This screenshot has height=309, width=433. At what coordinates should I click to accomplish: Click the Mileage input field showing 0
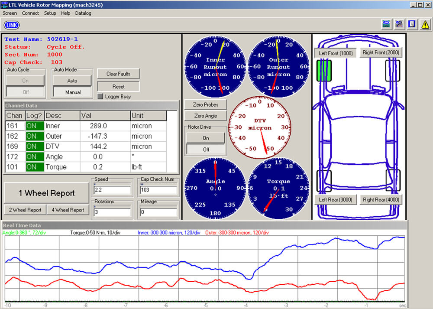click(158, 212)
